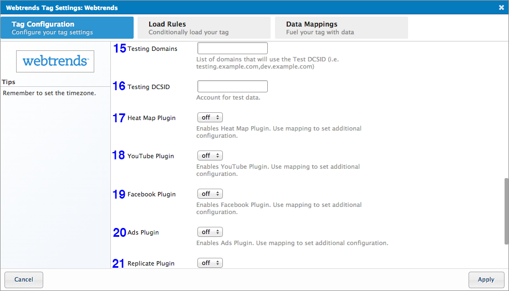Close the Webtrends Tag Settings dialog
The width and height of the screenshot is (509, 291).
click(501, 8)
